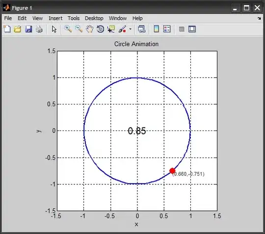This screenshot has height=234, width=265.
Task: Toggle the Data Cursor tool
Action: coord(111,29)
